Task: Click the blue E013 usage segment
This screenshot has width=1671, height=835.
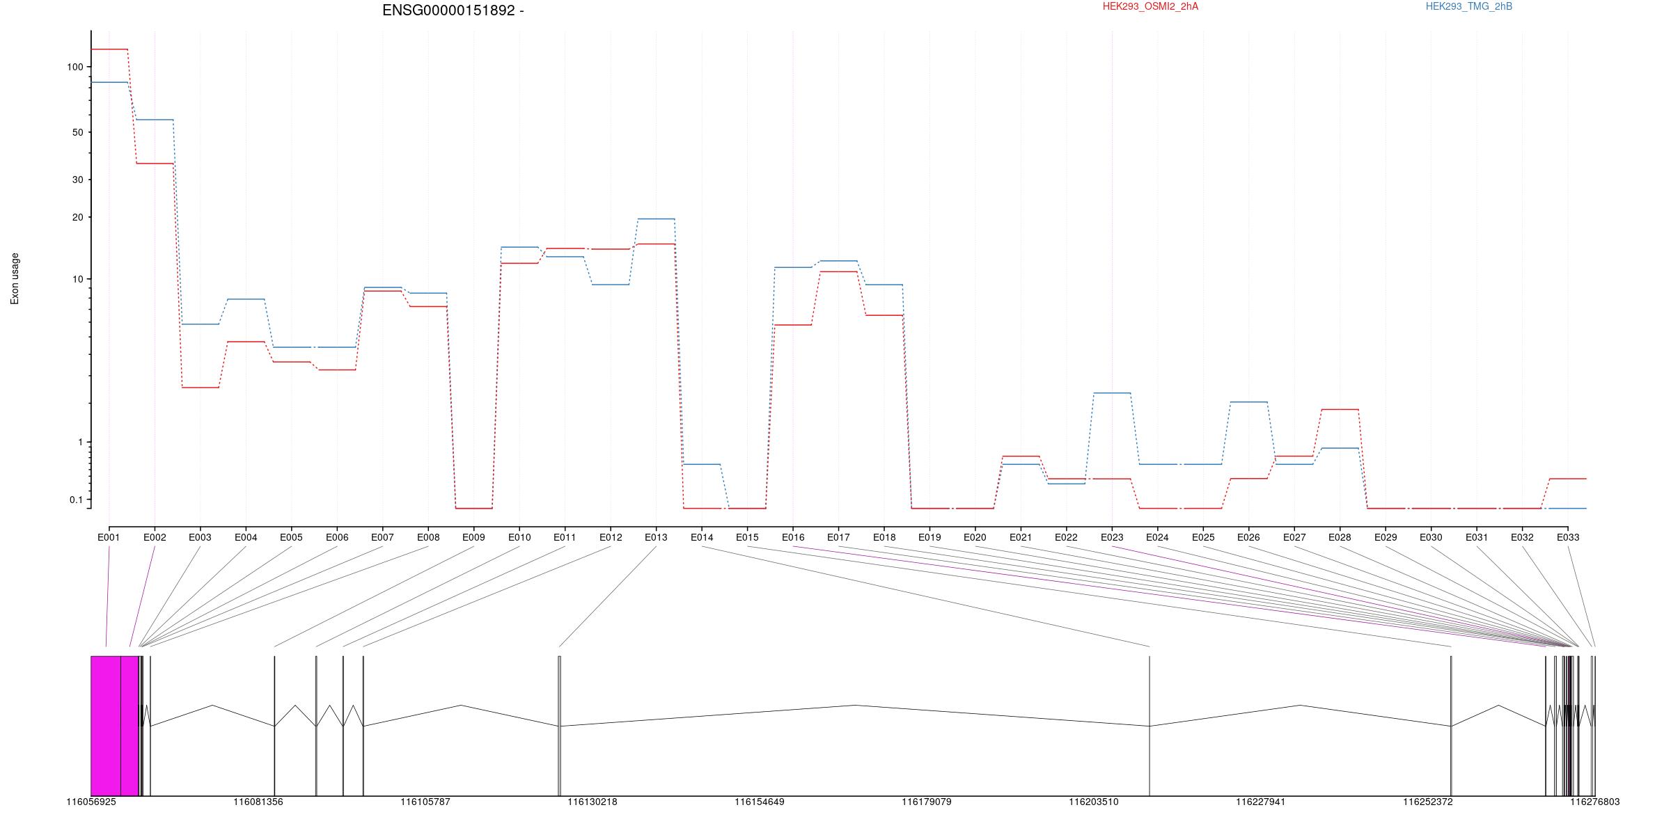Action: (656, 219)
